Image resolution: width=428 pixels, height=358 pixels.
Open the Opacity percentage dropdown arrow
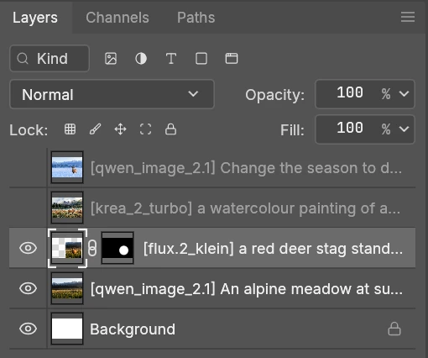405,93
